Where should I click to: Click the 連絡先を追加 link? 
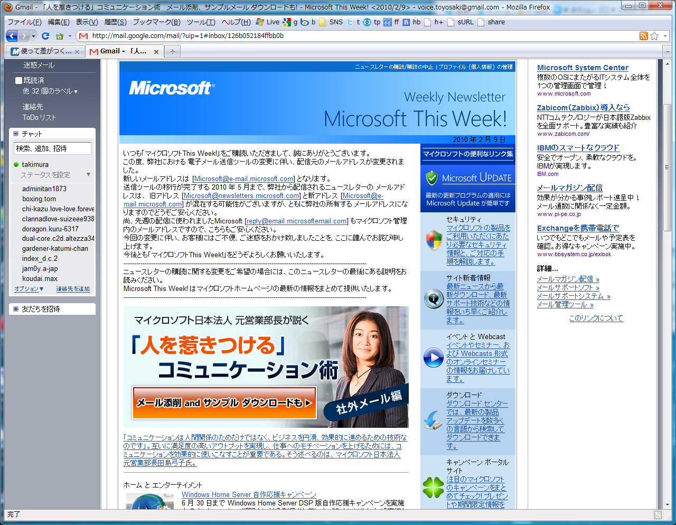coord(73,289)
